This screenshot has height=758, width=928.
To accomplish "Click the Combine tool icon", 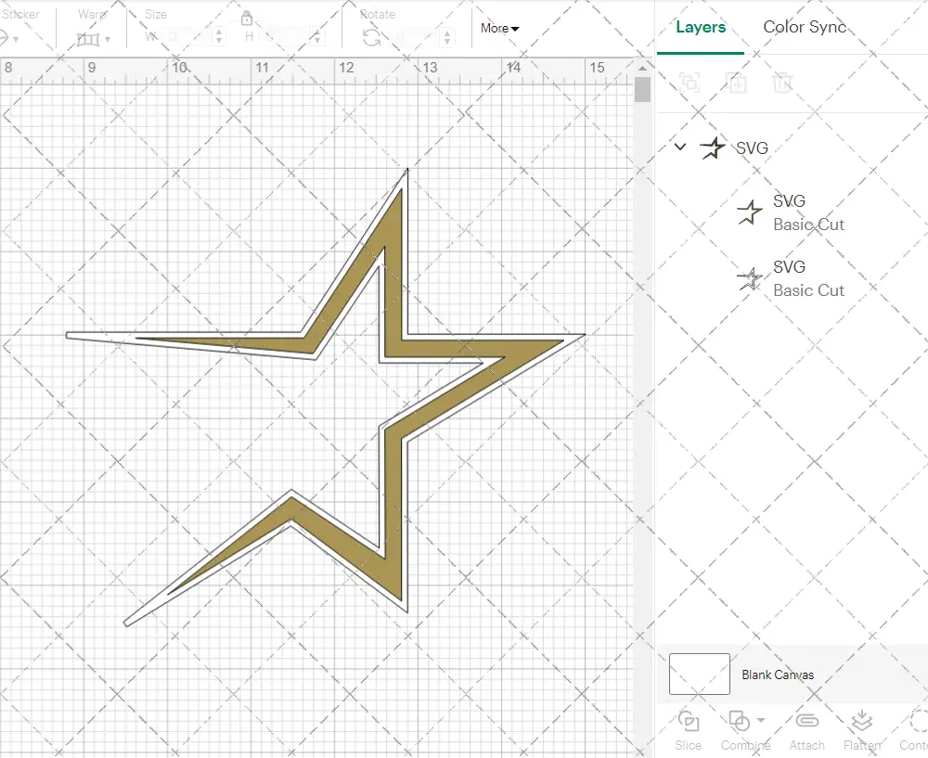I will click(740, 721).
